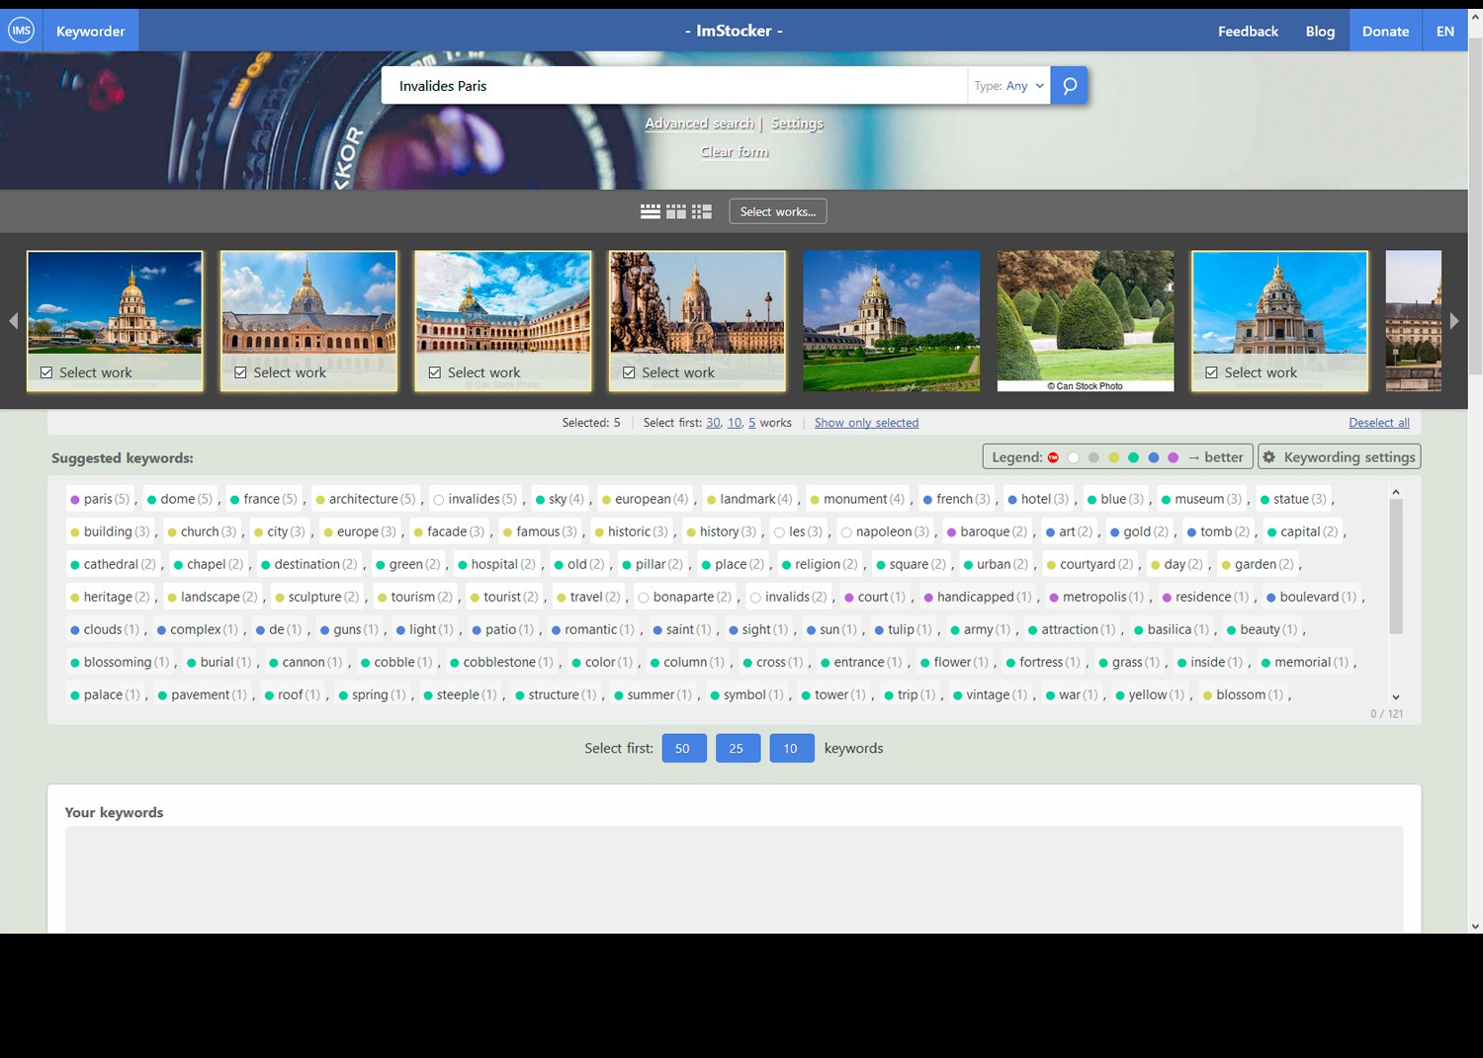Click the IMS logo icon
This screenshot has width=1483, height=1058.
[x=22, y=30]
